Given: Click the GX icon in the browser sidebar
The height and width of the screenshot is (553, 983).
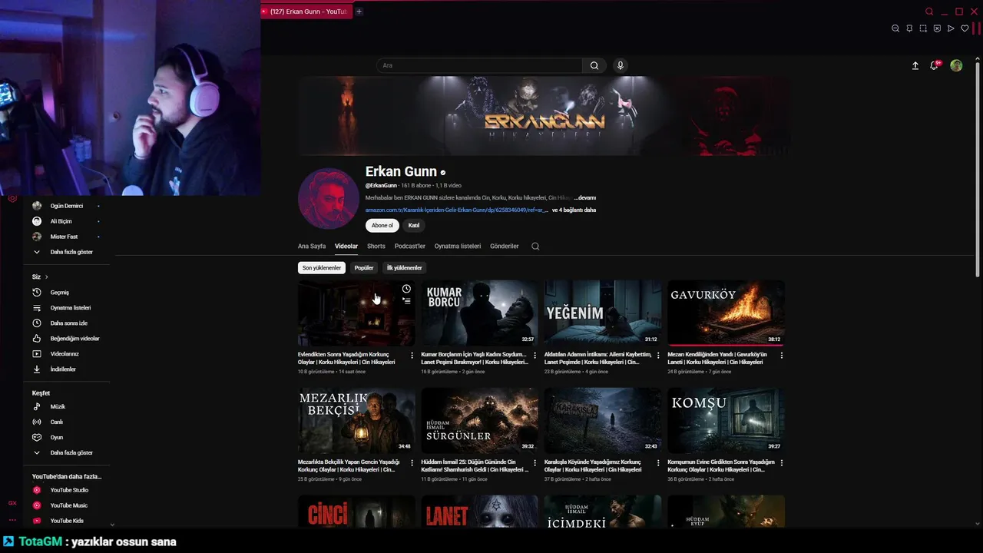Looking at the screenshot, I should pos(12,503).
